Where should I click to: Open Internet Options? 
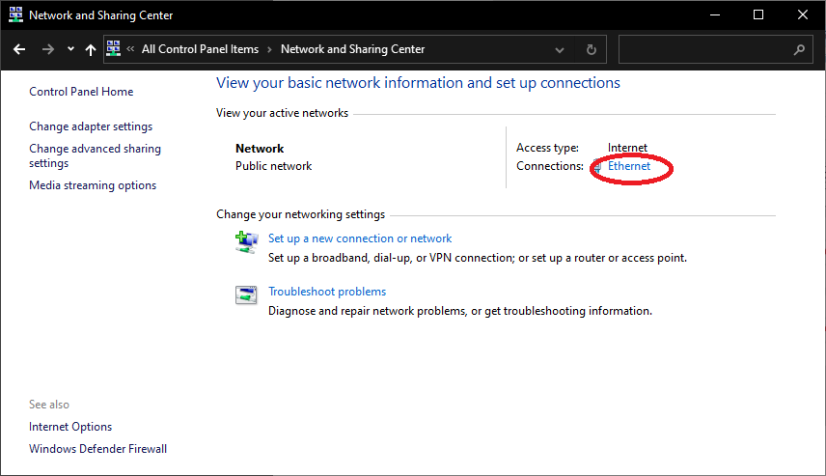pyautogui.click(x=70, y=427)
